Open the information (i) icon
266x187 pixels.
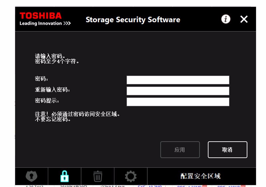(x=226, y=19)
